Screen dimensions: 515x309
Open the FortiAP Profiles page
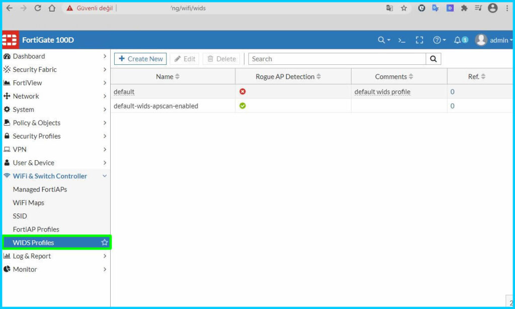[x=36, y=229]
